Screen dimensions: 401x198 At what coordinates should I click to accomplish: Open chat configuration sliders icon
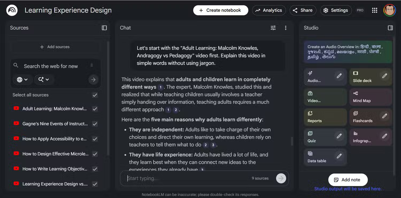[273, 28]
